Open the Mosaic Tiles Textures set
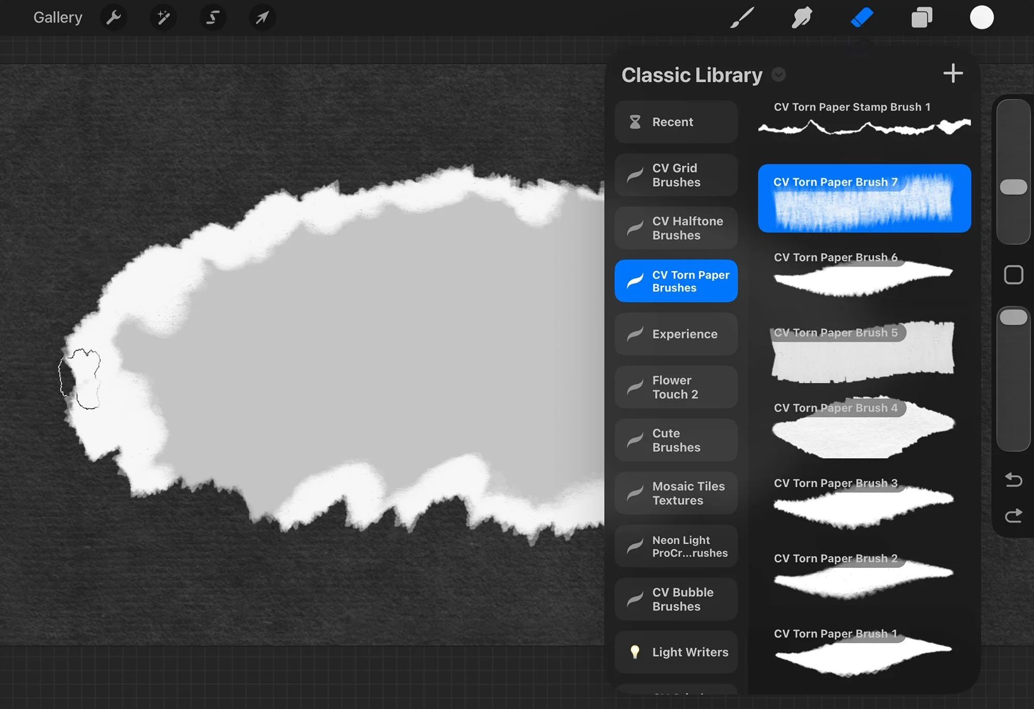The height and width of the screenshot is (709, 1034). (x=676, y=493)
